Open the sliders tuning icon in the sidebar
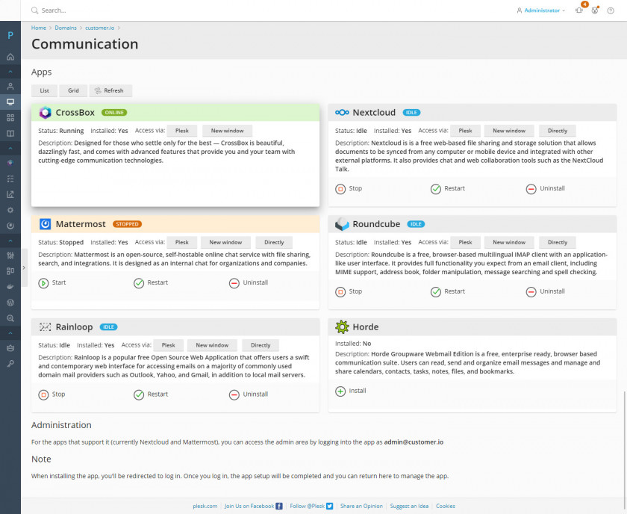The height and width of the screenshot is (514, 627). [10, 256]
